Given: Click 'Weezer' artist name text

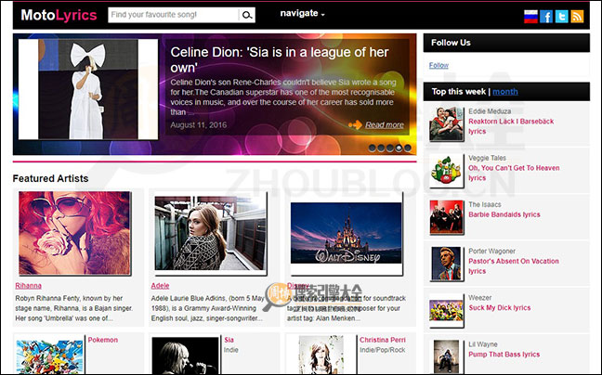Looking at the screenshot, I should coord(480,298).
